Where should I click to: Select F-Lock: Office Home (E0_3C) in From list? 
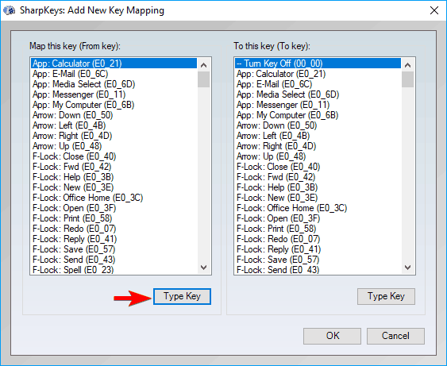click(x=114, y=198)
